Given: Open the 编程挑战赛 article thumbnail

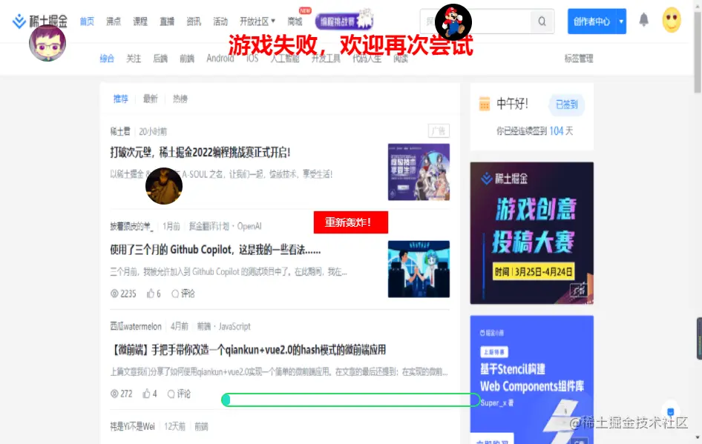Looking at the screenshot, I should pos(419,172).
